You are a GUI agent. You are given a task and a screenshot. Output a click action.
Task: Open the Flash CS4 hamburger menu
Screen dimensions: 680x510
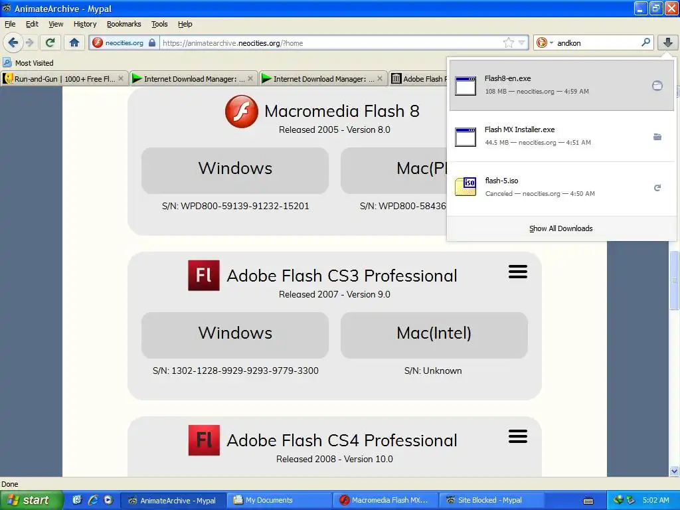518,436
